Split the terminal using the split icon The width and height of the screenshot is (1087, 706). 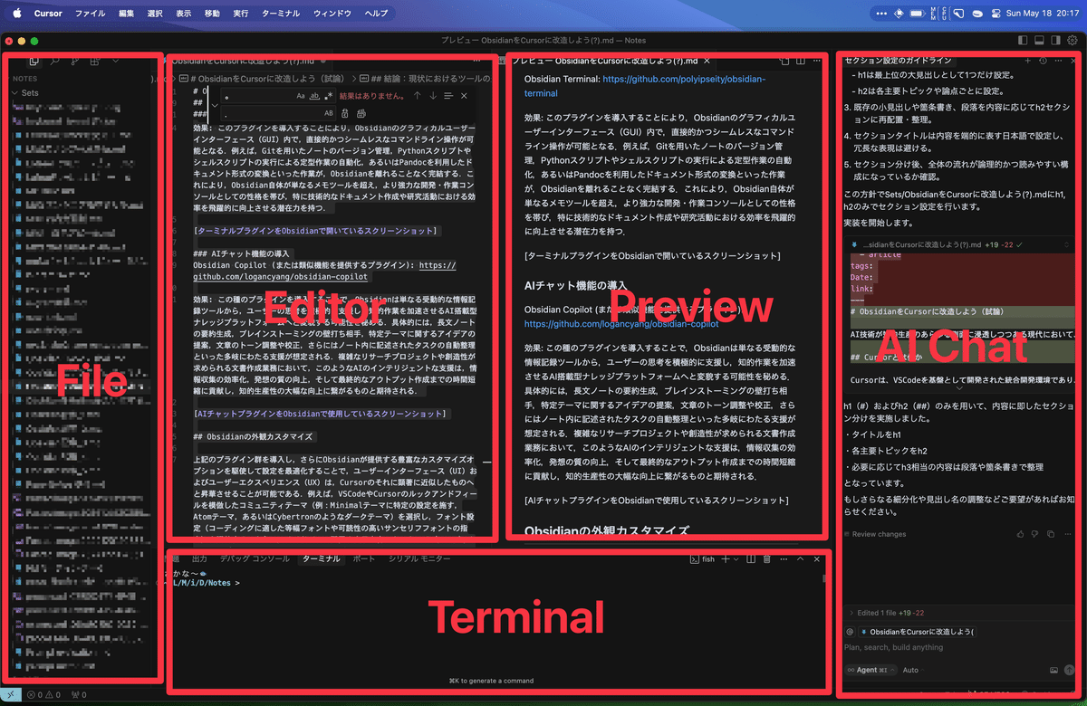751,559
